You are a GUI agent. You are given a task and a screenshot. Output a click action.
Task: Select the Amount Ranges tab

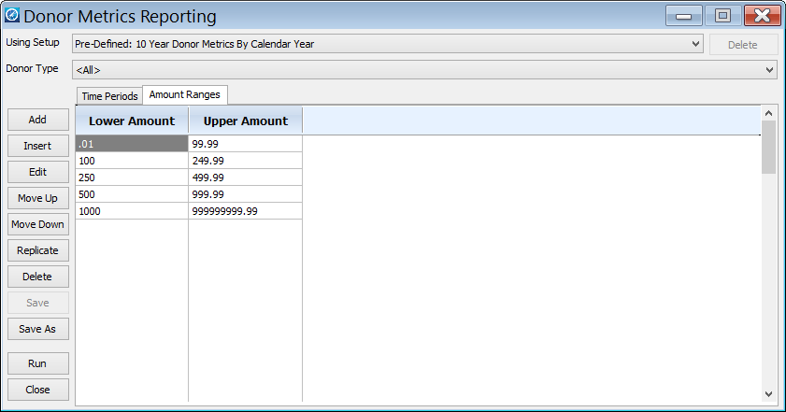click(185, 94)
